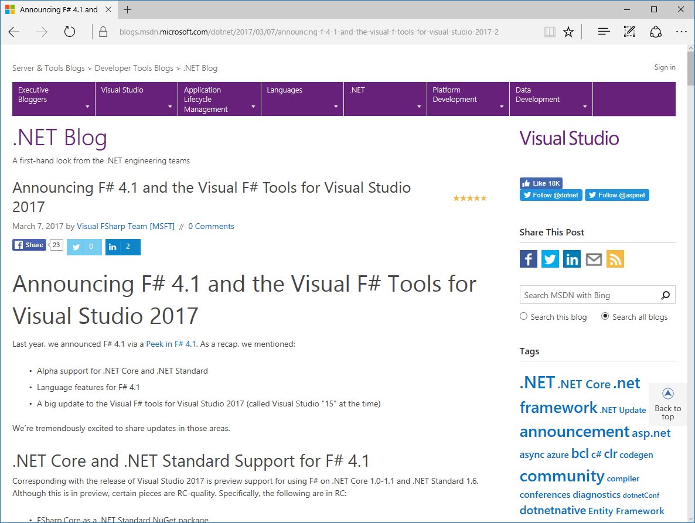695x523 pixels.
Task: Click the Make a Web Note icon
Action: point(629,32)
